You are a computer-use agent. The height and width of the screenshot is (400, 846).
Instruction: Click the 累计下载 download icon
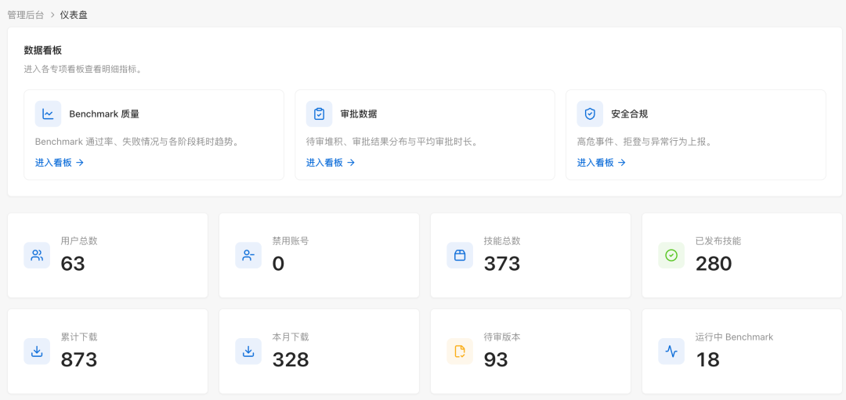[x=37, y=351]
